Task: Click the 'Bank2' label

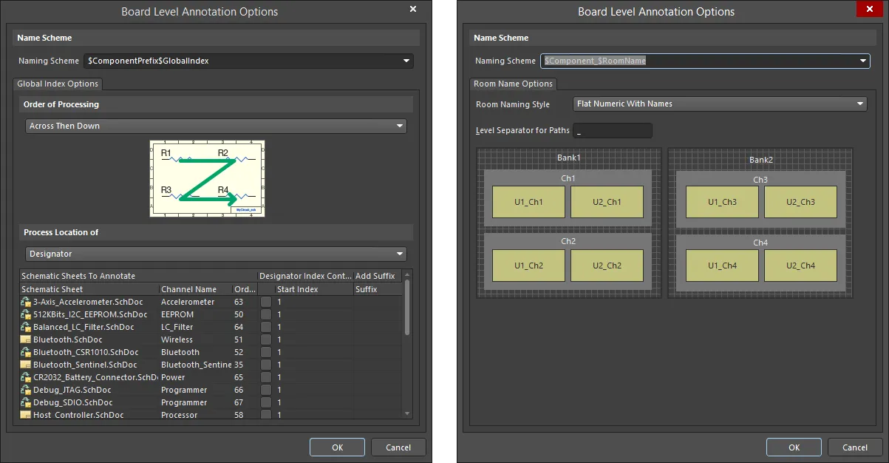Action: coord(760,160)
